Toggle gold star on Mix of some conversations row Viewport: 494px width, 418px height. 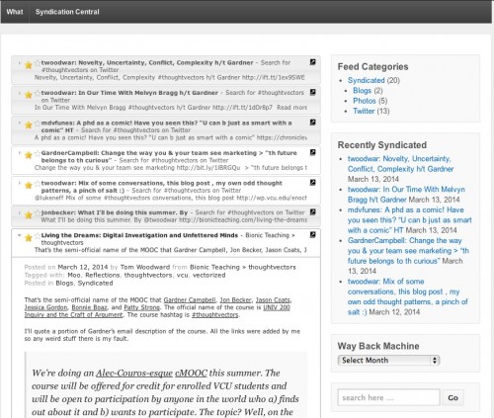29,185
